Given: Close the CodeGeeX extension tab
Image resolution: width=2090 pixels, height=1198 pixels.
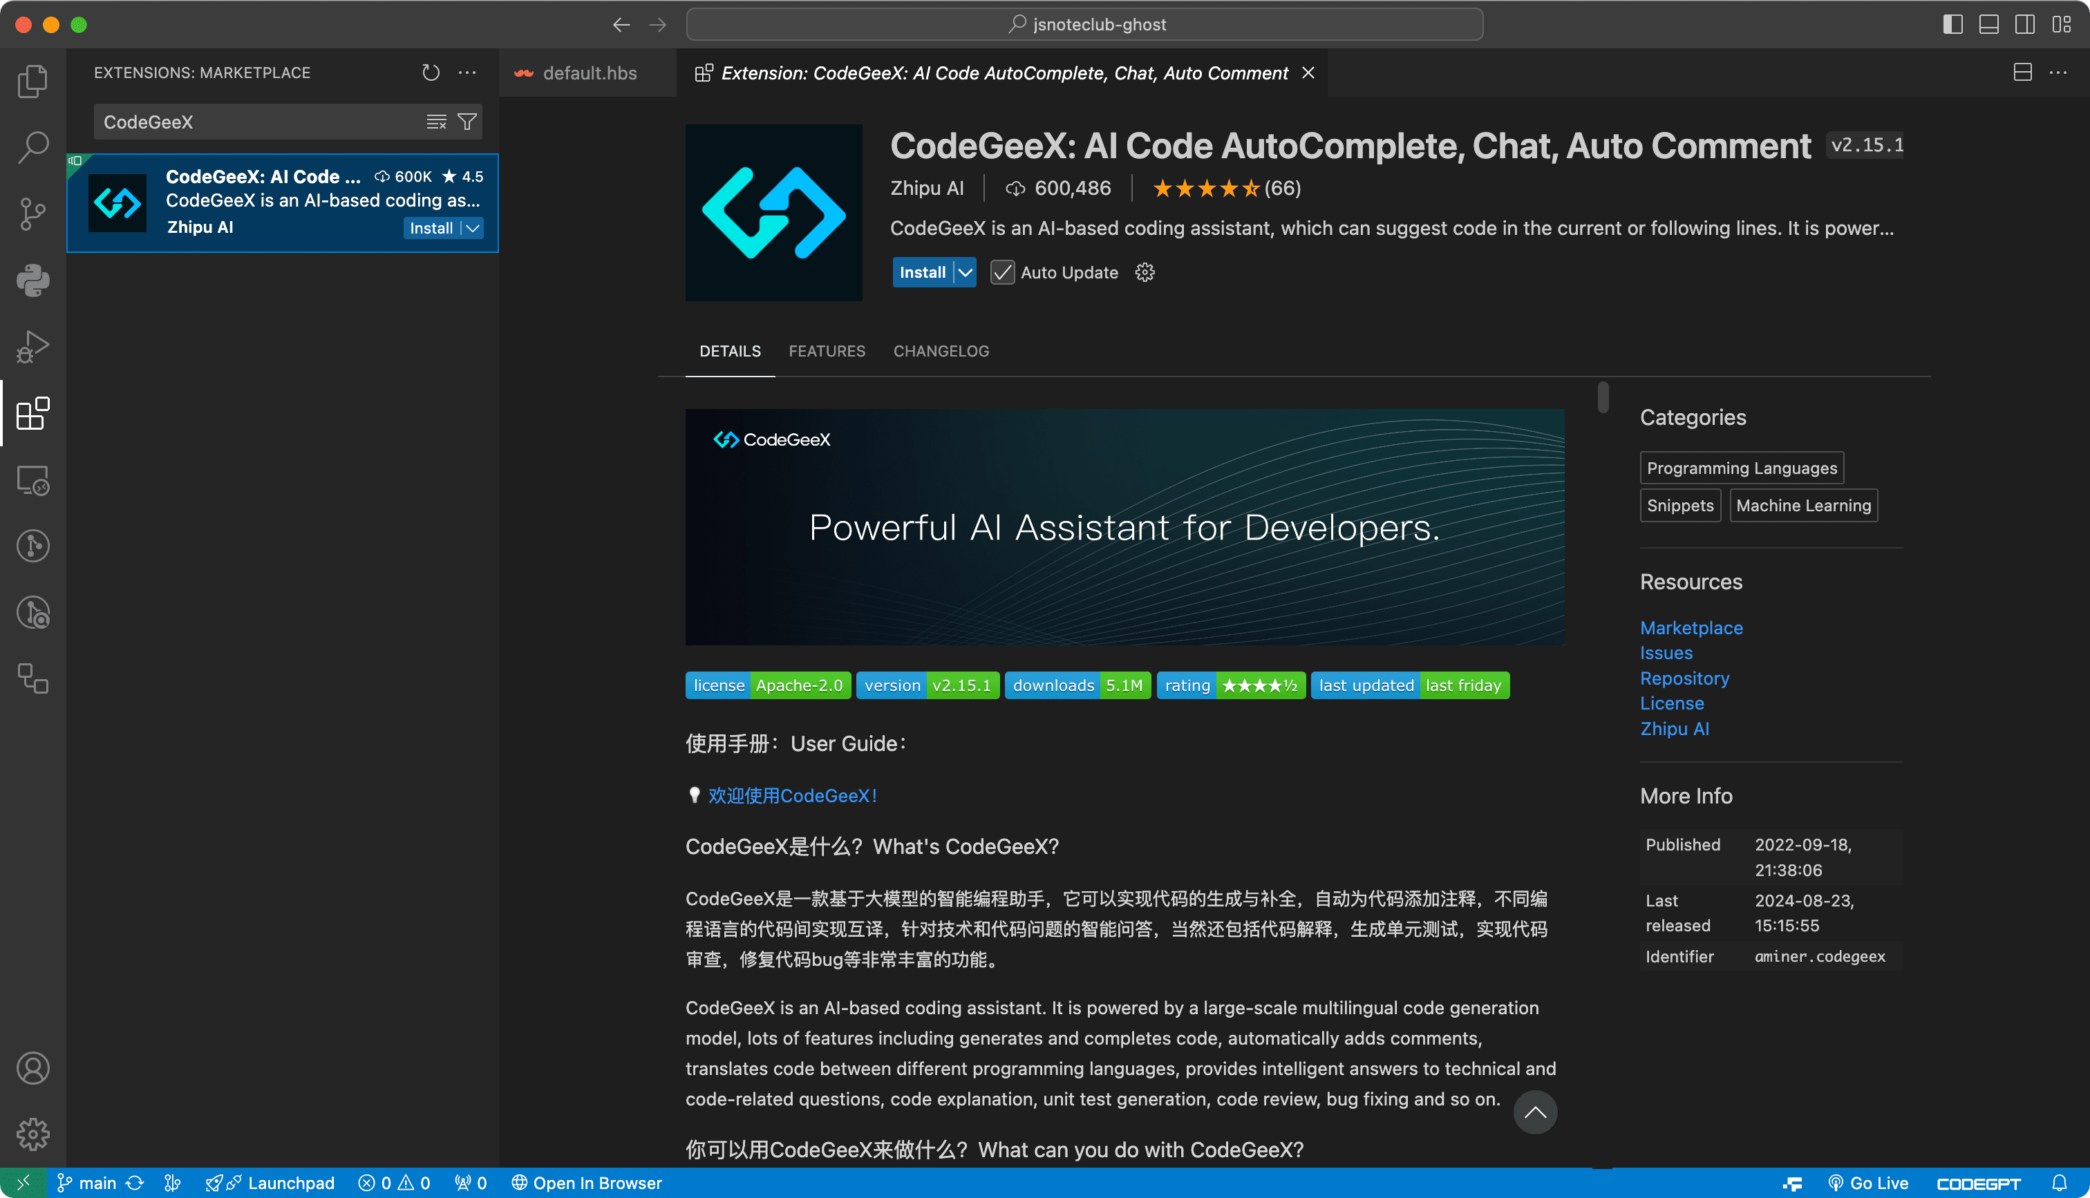Looking at the screenshot, I should click(x=1308, y=73).
